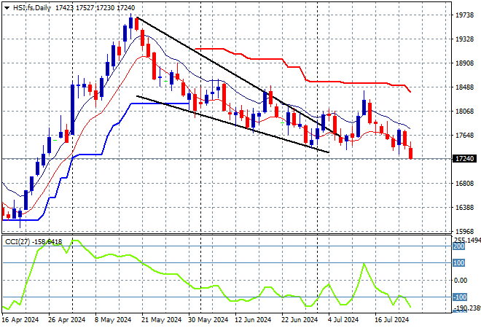
Task: Select the CCI -100 level label
Action: tap(460, 297)
